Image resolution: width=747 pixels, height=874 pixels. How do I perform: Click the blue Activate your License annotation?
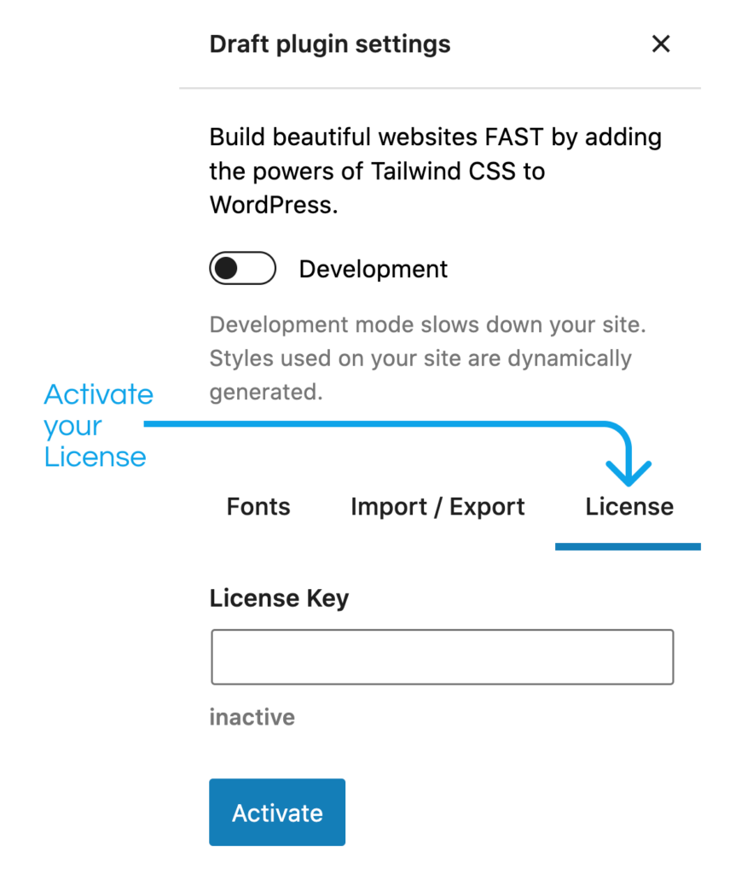(97, 425)
